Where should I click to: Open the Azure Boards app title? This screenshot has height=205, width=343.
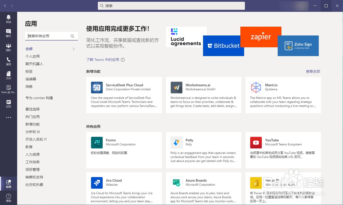tap(196, 180)
